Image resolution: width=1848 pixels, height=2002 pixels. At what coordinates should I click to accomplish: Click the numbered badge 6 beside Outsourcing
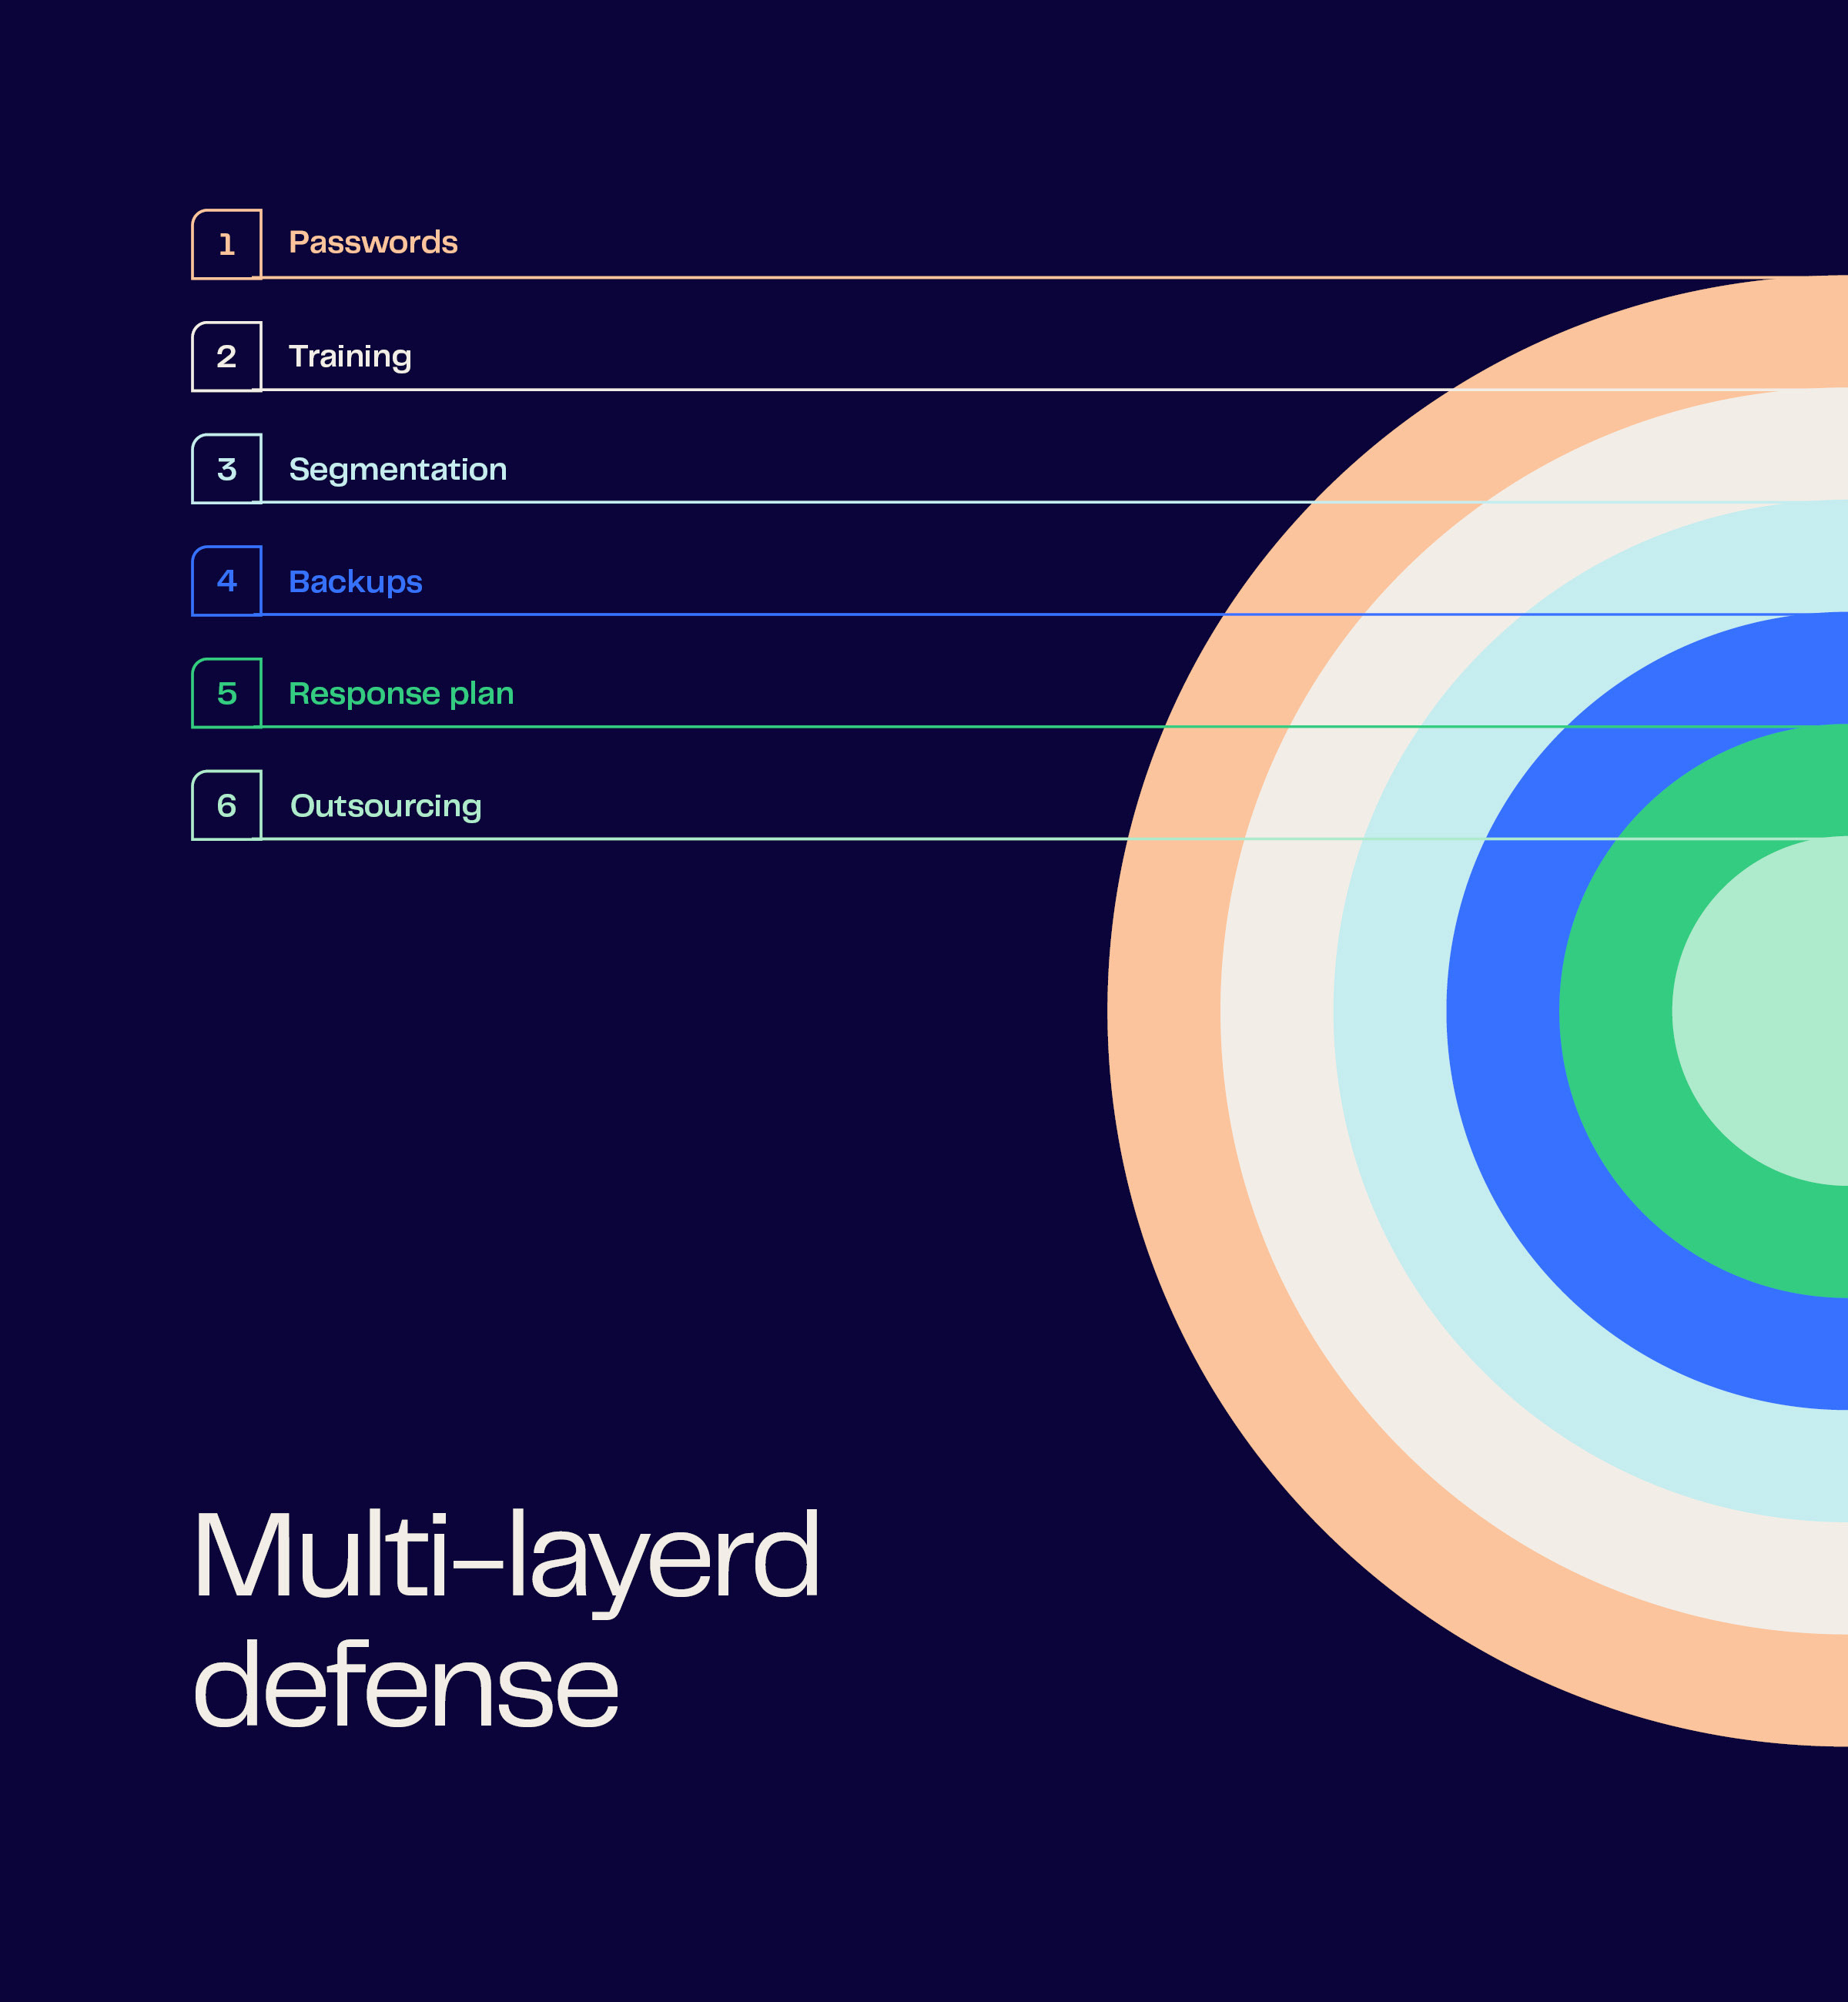click(228, 806)
